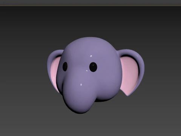Select the narrow oval black eye

(x=65, y=66)
